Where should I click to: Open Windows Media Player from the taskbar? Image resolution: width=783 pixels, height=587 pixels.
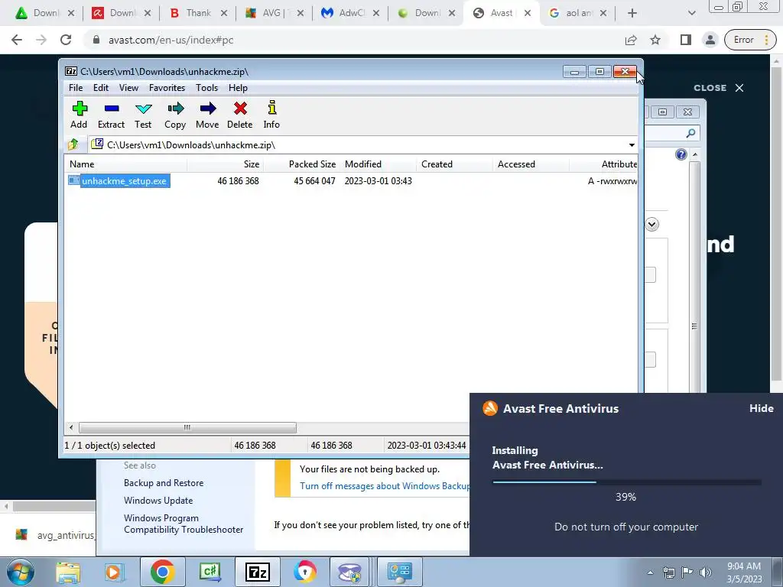tap(114, 572)
